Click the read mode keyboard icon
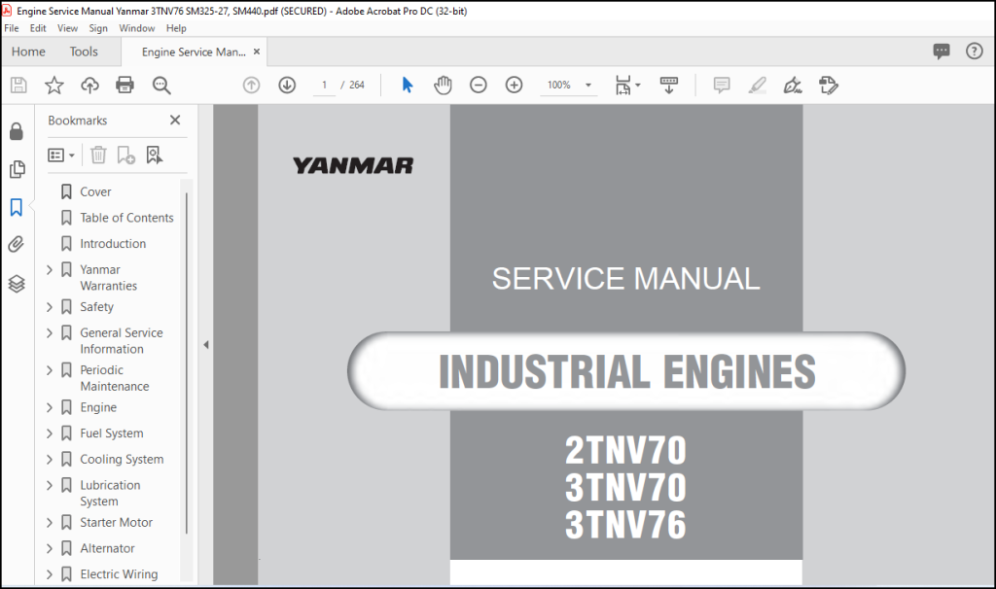996x589 pixels. (669, 86)
